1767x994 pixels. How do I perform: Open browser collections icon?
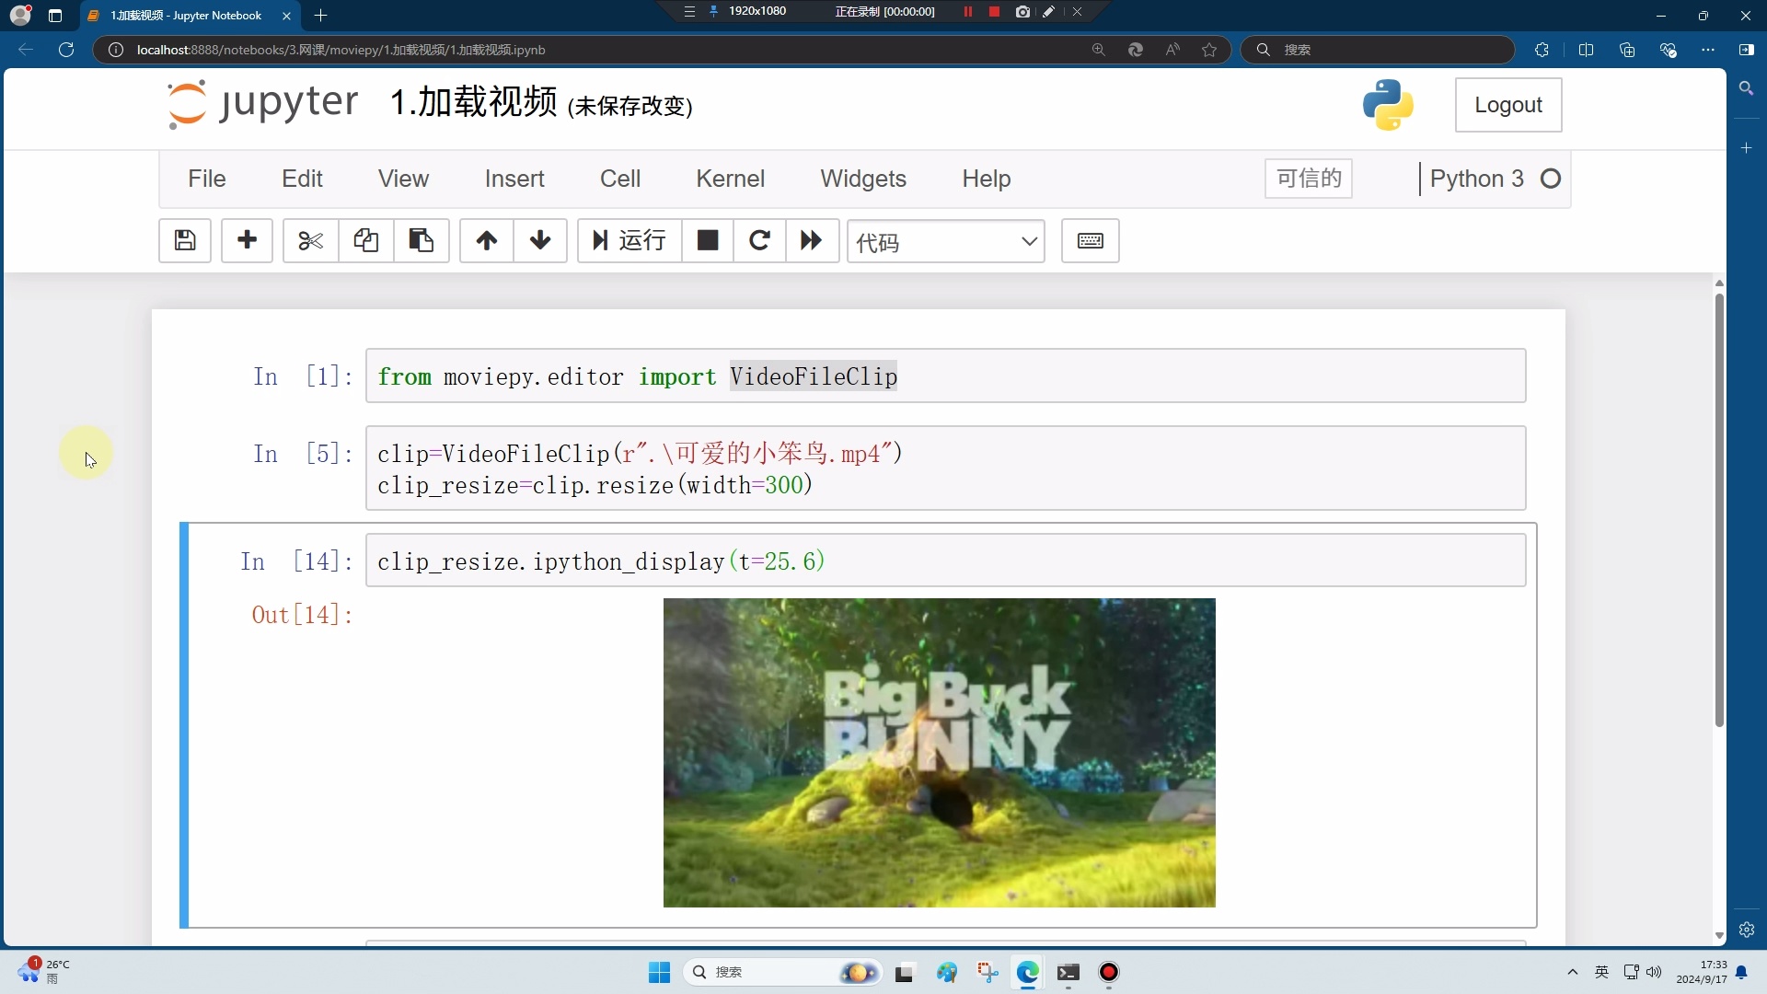coord(1627,50)
